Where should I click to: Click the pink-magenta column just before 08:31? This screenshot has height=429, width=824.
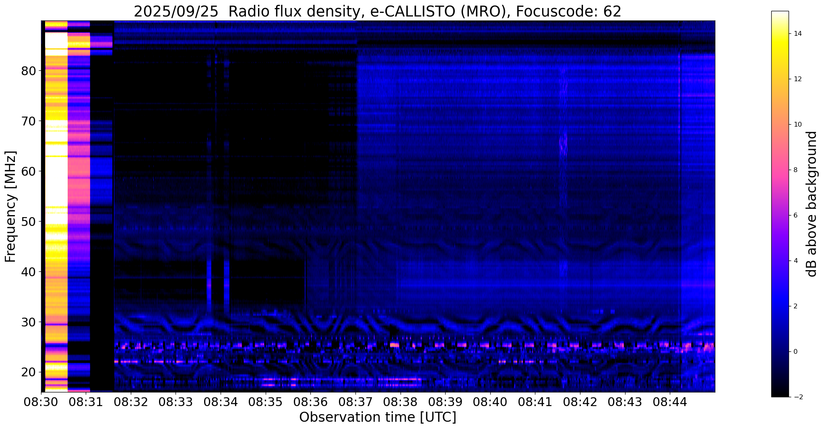(x=78, y=181)
